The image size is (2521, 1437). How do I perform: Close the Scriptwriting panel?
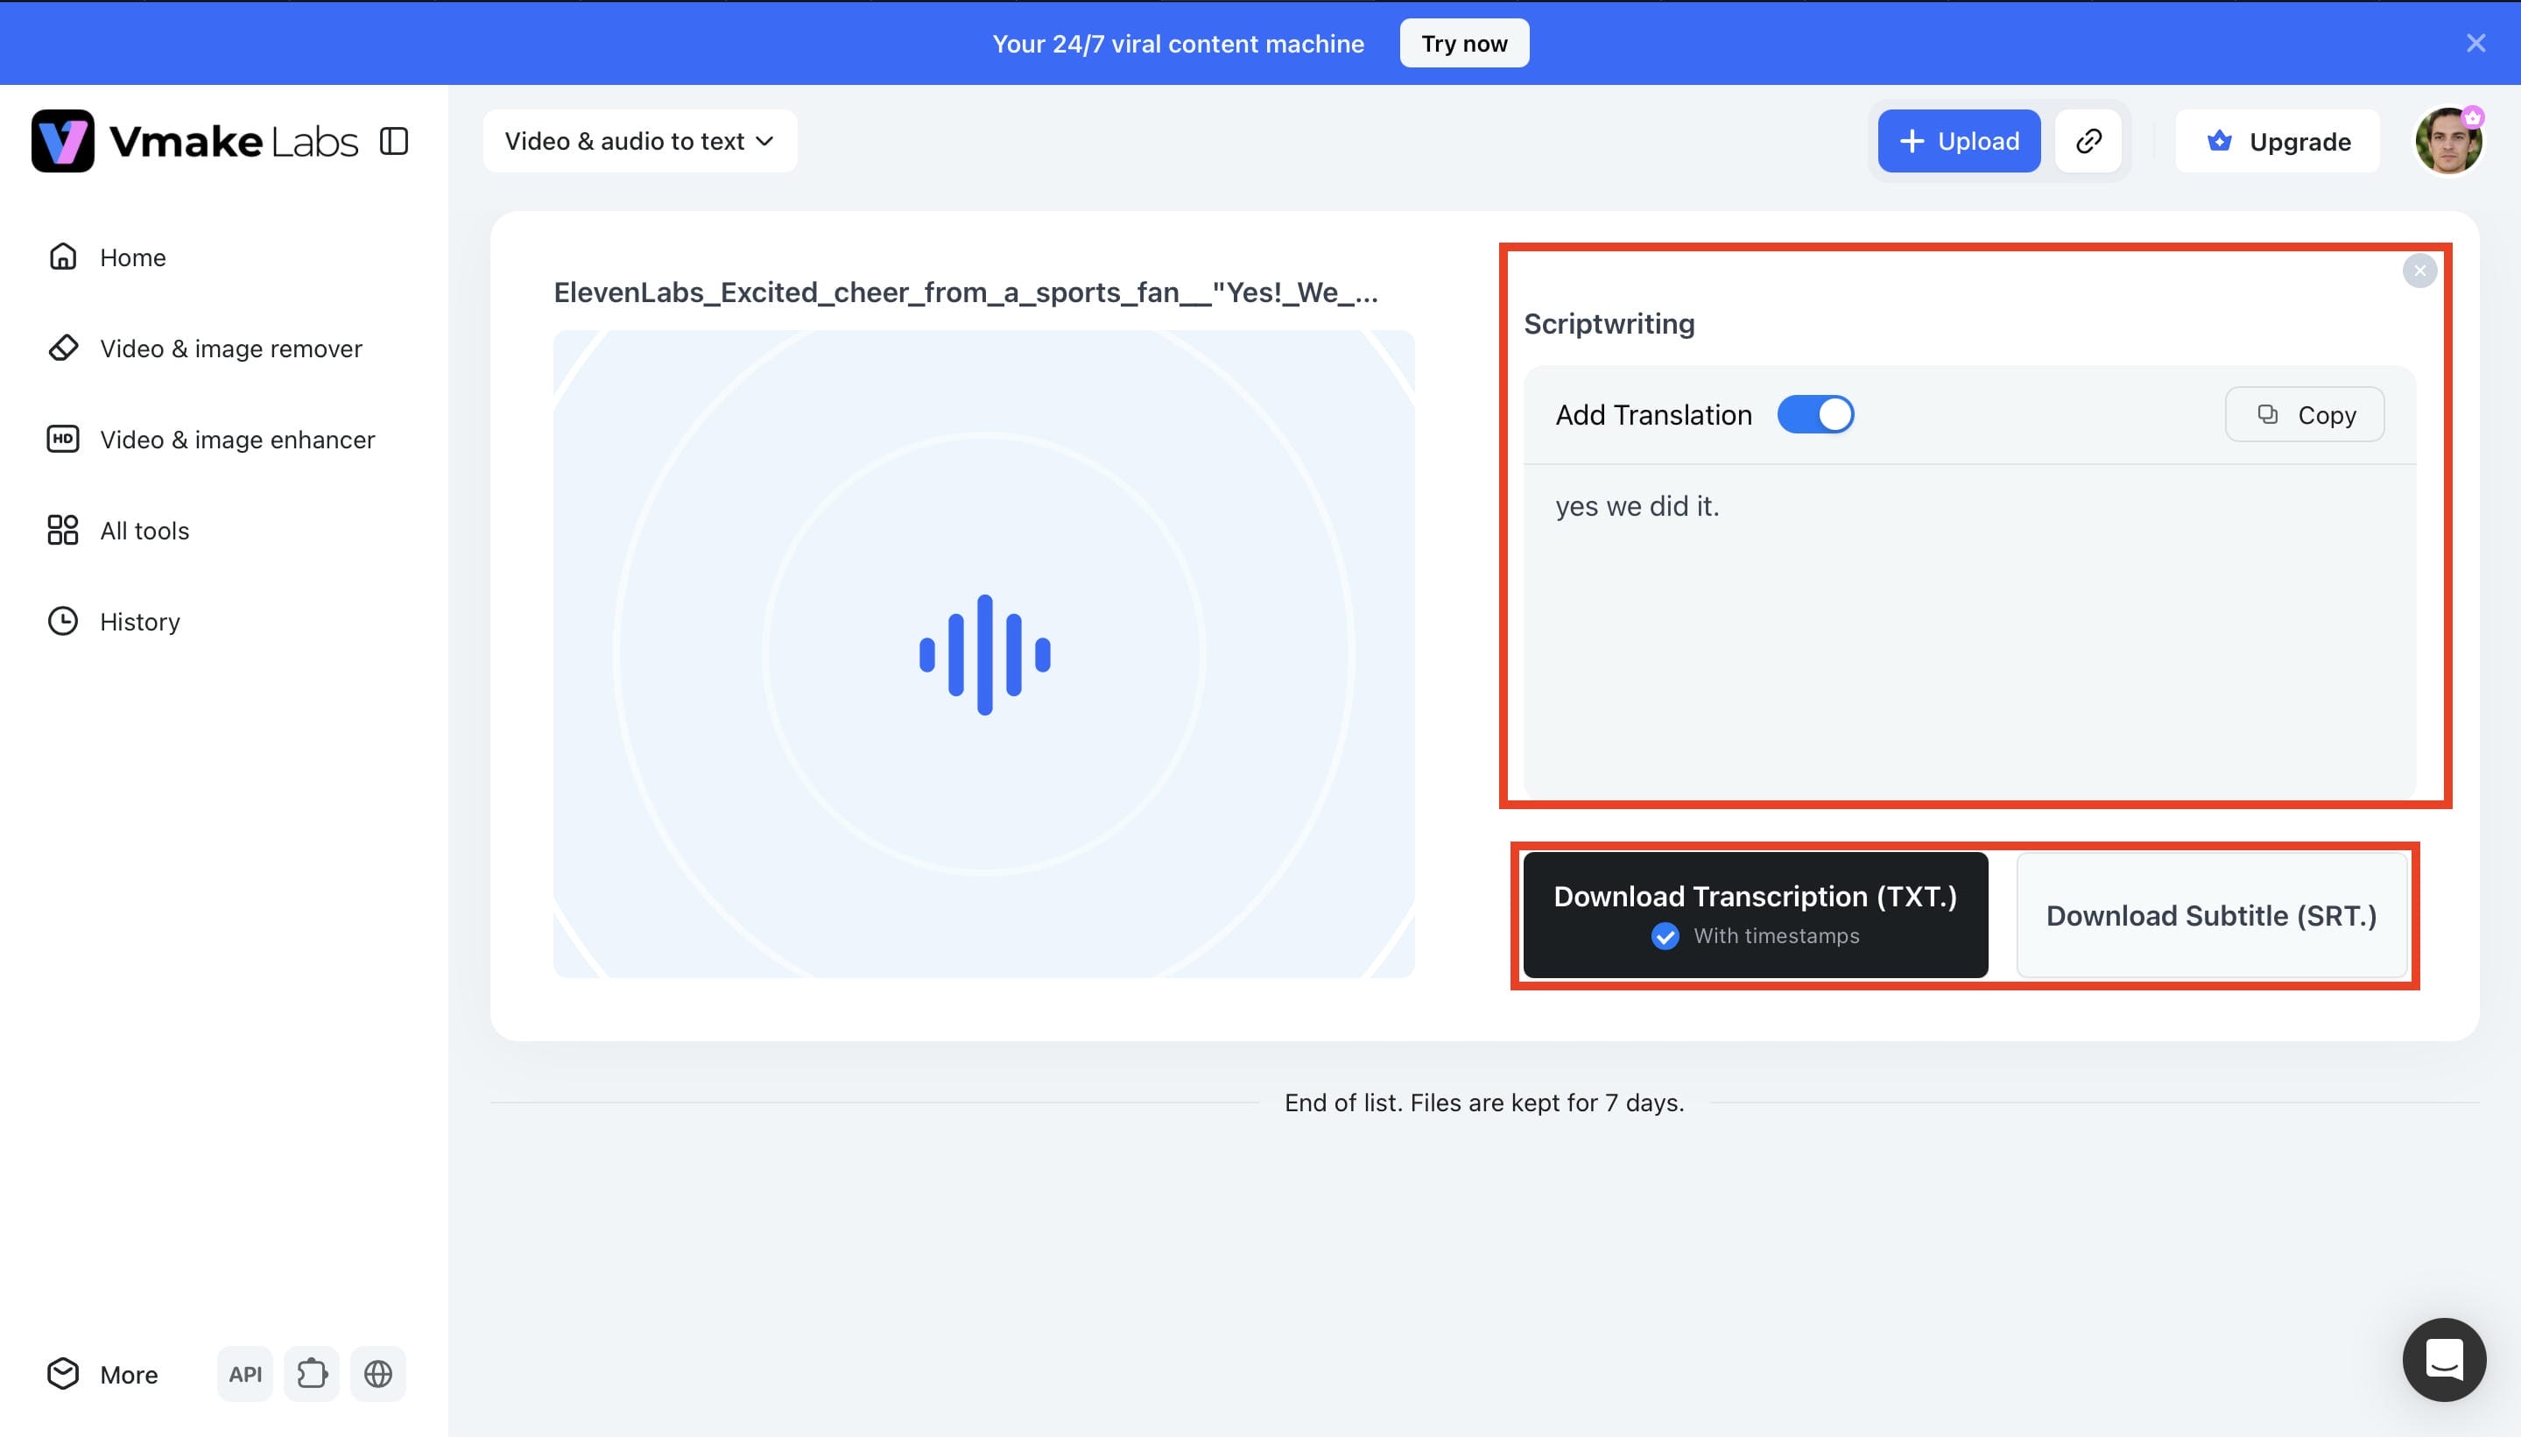point(2419,271)
